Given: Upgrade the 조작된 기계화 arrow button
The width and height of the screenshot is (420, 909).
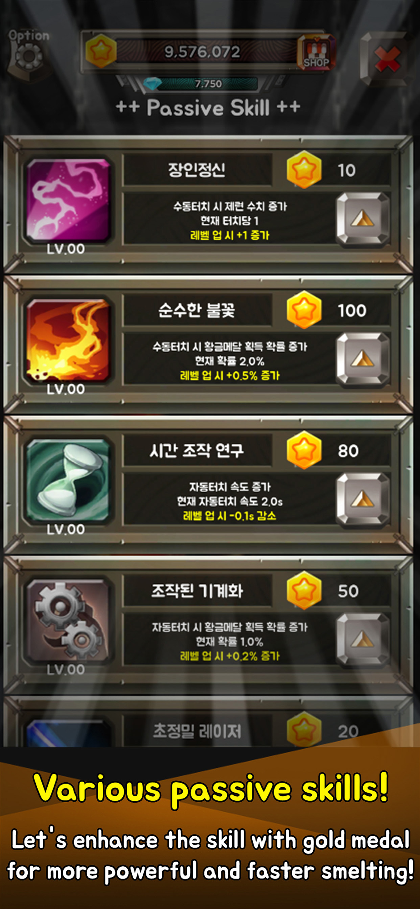Looking at the screenshot, I should pos(363,639).
